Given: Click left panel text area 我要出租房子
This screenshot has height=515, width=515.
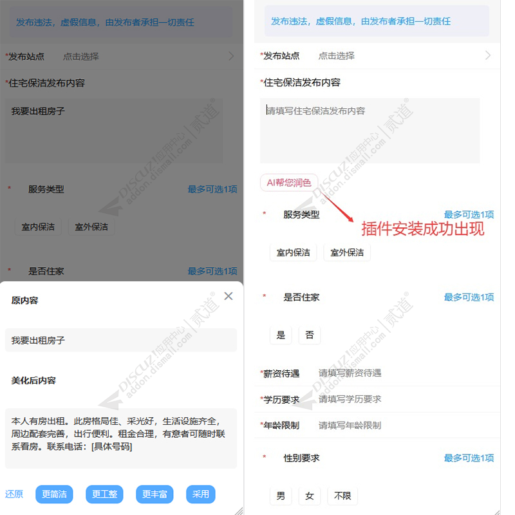Looking at the screenshot, I should (114, 131).
